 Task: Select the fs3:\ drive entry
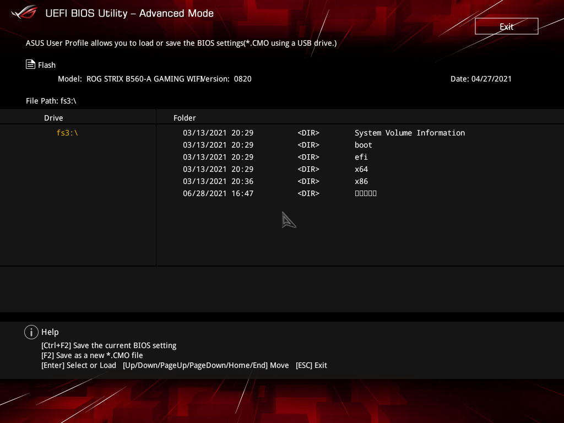[67, 133]
